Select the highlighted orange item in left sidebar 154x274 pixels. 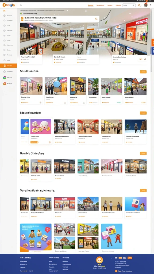pyautogui.click(x=9, y=66)
